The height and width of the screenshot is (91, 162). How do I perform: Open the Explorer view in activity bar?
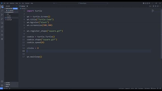click(x=2, y=7)
